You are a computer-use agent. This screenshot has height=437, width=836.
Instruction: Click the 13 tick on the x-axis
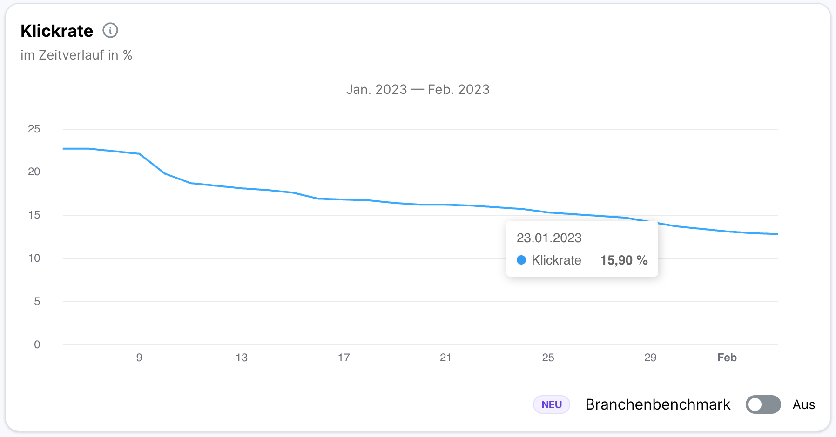click(x=242, y=358)
